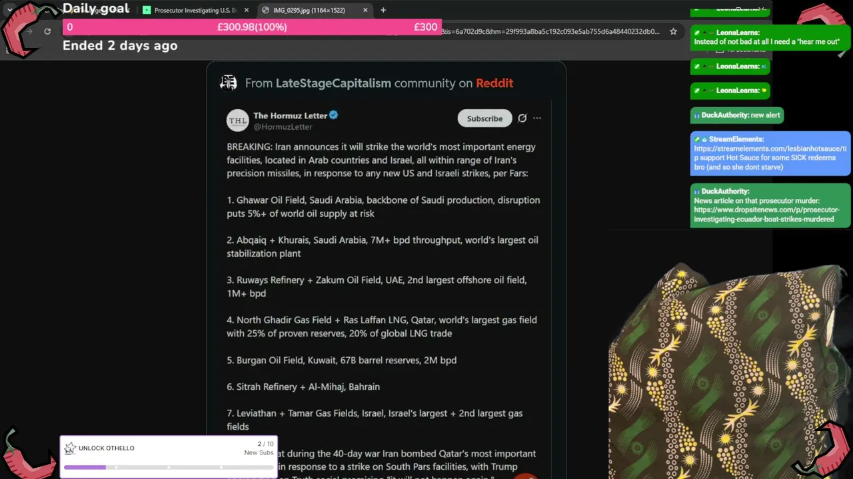Subscribe to The Hormuz Letter

tap(484, 118)
